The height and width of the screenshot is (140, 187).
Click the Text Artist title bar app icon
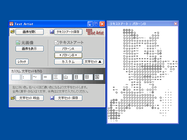[11, 24]
